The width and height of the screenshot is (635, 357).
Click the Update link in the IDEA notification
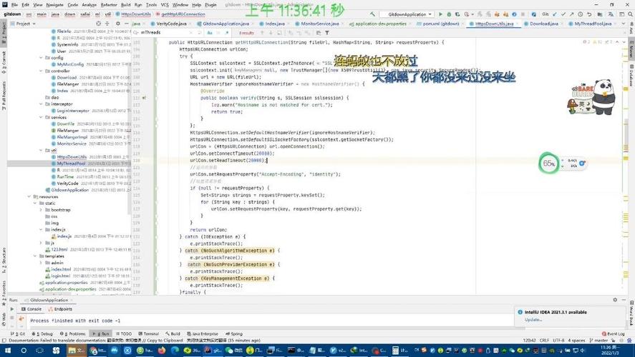[533, 319]
